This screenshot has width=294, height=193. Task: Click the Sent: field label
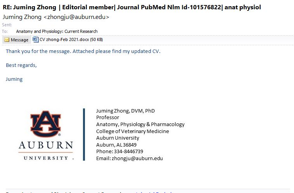pos(7,25)
